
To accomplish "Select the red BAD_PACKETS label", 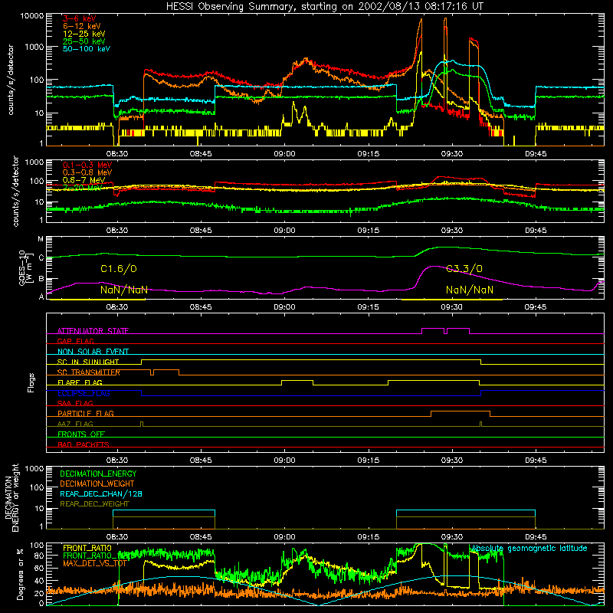I will pyautogui.click(x=84, y=445).
